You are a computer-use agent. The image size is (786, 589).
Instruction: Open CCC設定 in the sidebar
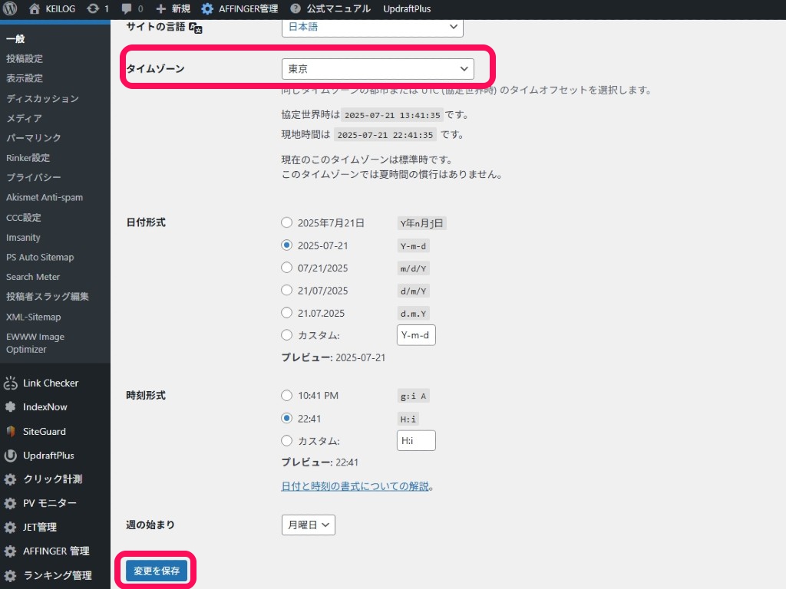(x=24, y=217)
